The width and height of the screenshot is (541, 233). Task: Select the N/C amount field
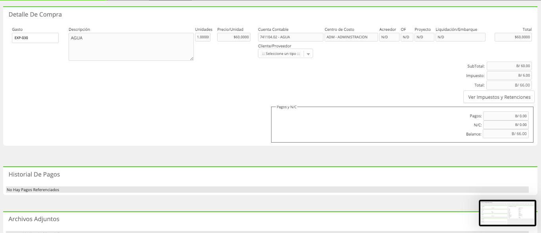tap(506, 125)
